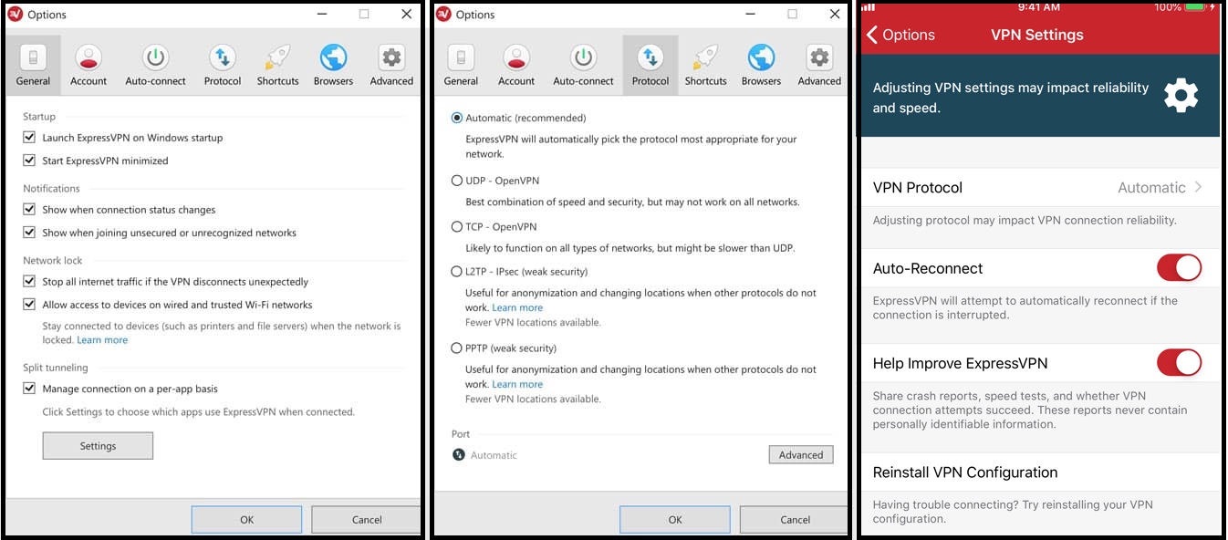1228x540 pixels.
Task: Open Learn more link under L2TP - IPsec
Action: point(517,307)
